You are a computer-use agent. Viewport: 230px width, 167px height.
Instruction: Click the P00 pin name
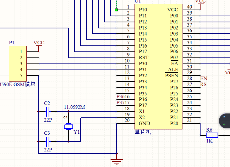(x=174, y=16)
